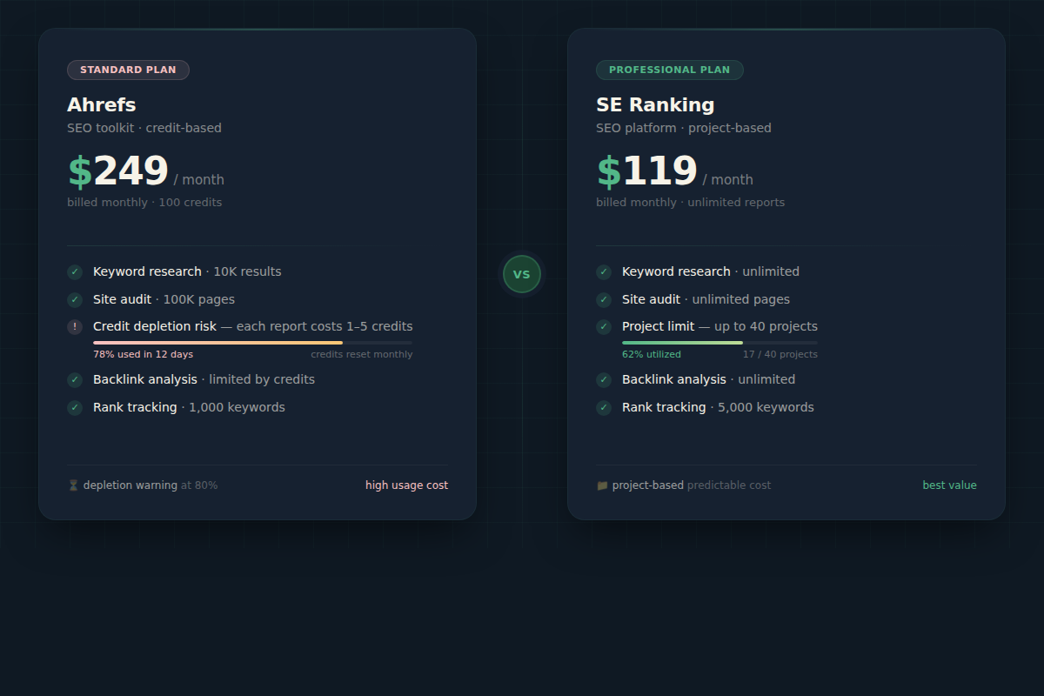
Task: Click 'Site audit · unlimited pages' row
Action: tap(706, 299)
